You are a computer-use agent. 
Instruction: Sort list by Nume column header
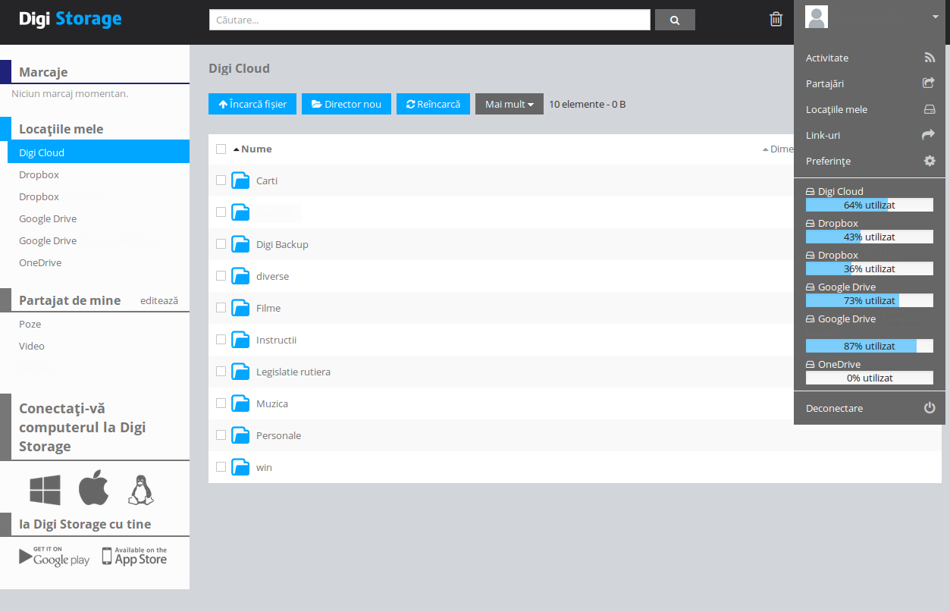pyautogui.click(x=256, y=149)
